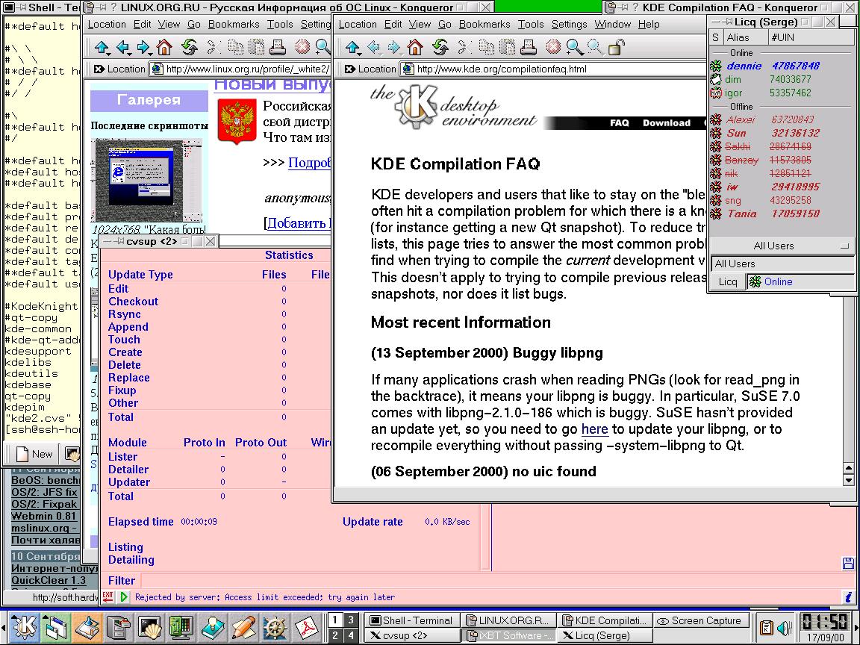860x645 pixels.
Task: Open the Help menu in KDE FAQ Konqueror
Action: (648, 24)
